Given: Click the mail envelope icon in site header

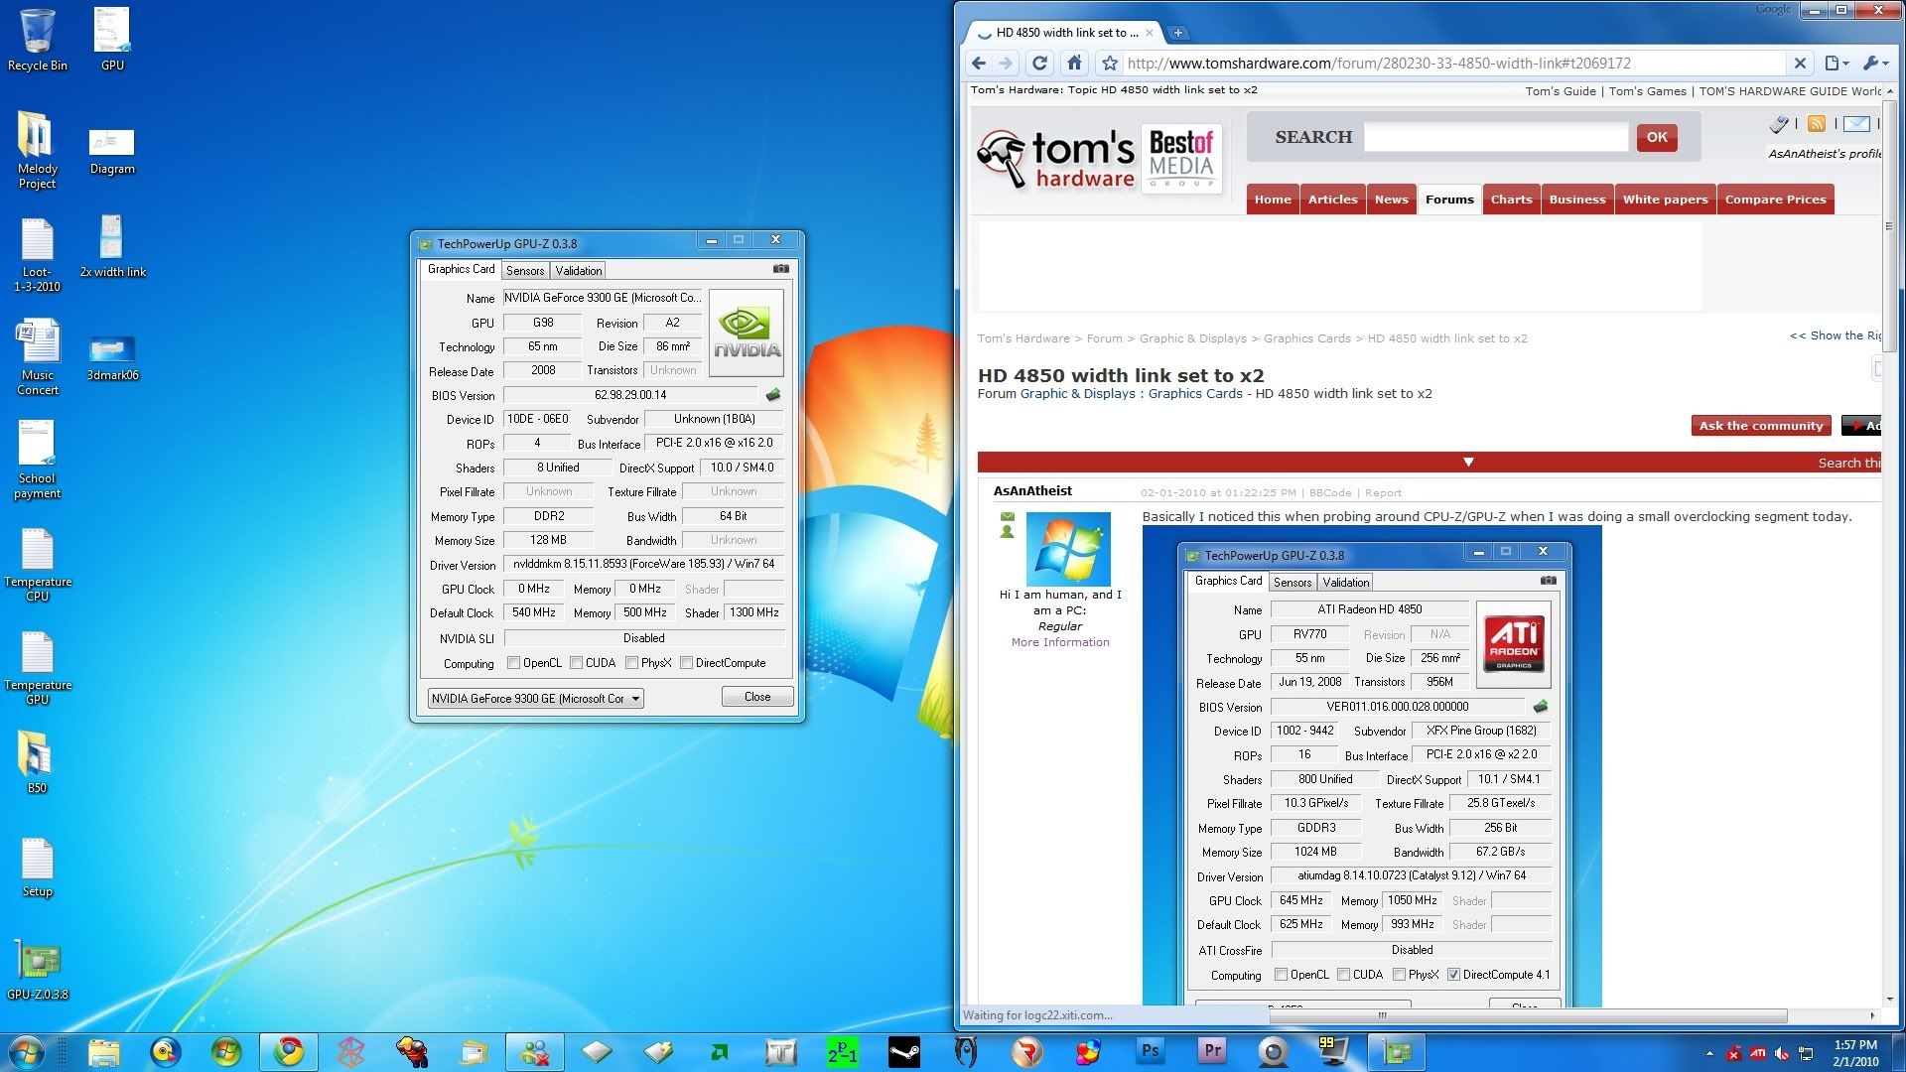Looking at the screenshot, I should click(1856, 124).
